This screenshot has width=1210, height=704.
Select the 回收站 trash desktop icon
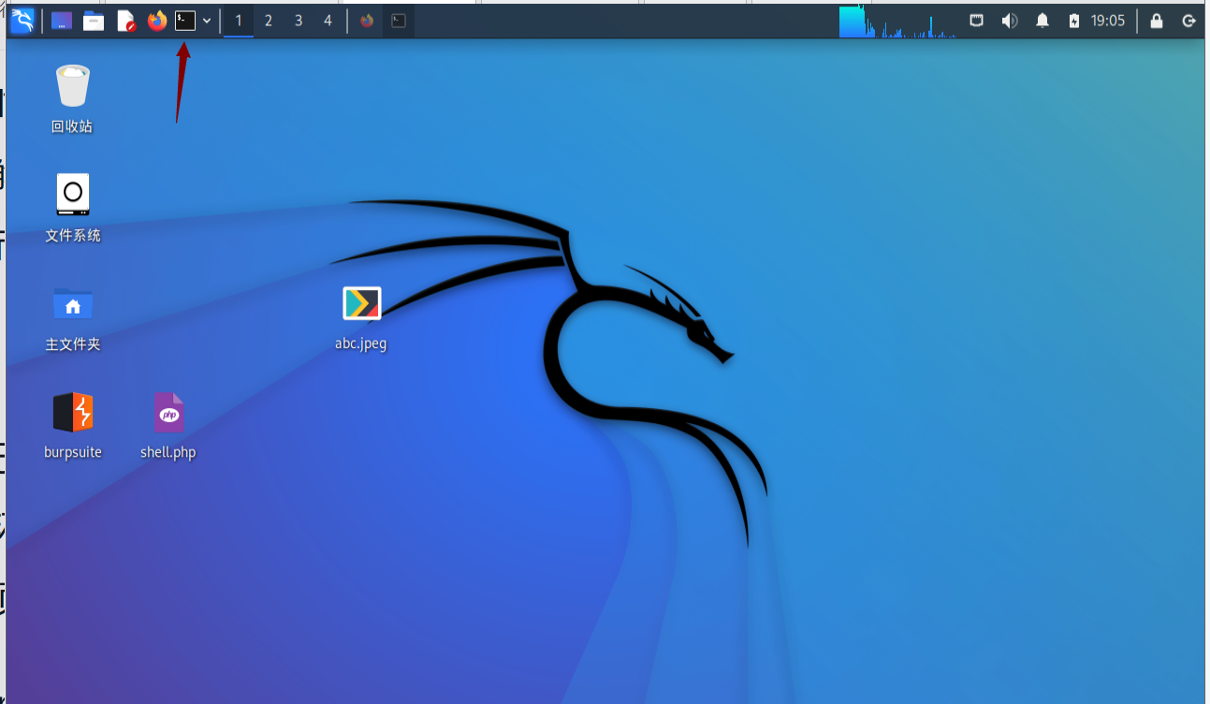coord(72,85)
